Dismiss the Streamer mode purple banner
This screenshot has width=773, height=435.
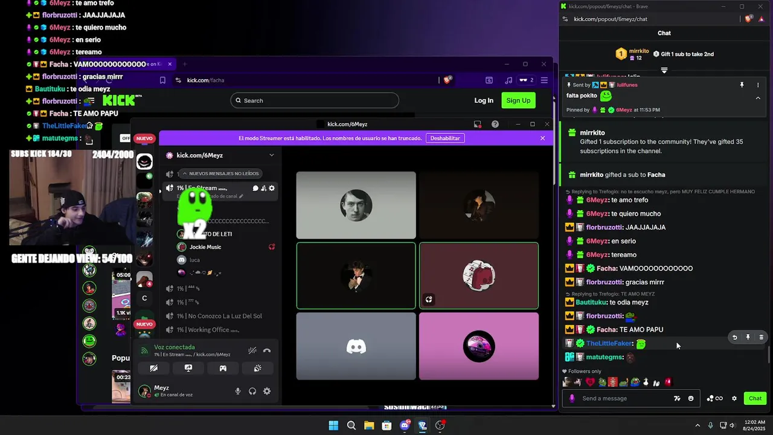click(x=542, y=138)
